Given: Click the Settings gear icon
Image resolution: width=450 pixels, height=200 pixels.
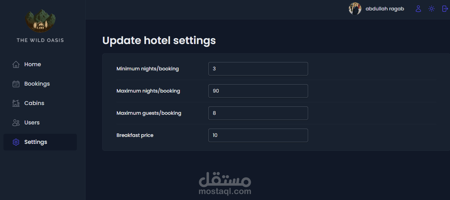Looking at the screenshot, I should click(x=16, y=142).
